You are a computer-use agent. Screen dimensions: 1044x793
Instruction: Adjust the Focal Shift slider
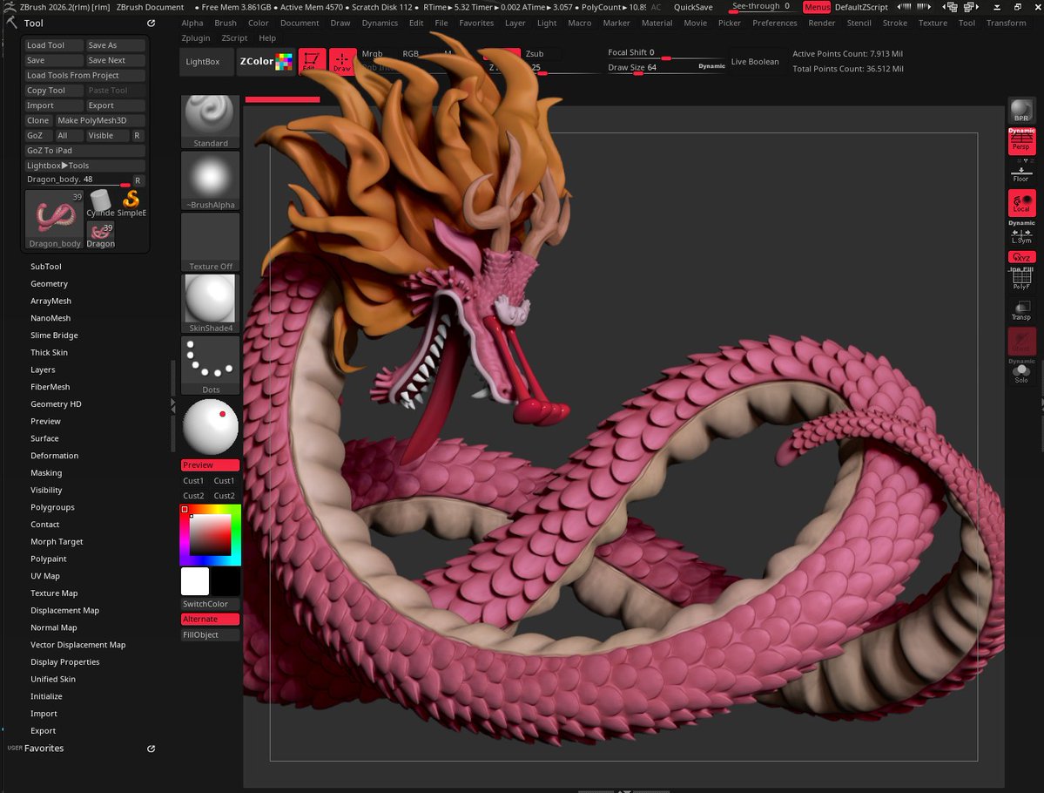coord(665,52)
